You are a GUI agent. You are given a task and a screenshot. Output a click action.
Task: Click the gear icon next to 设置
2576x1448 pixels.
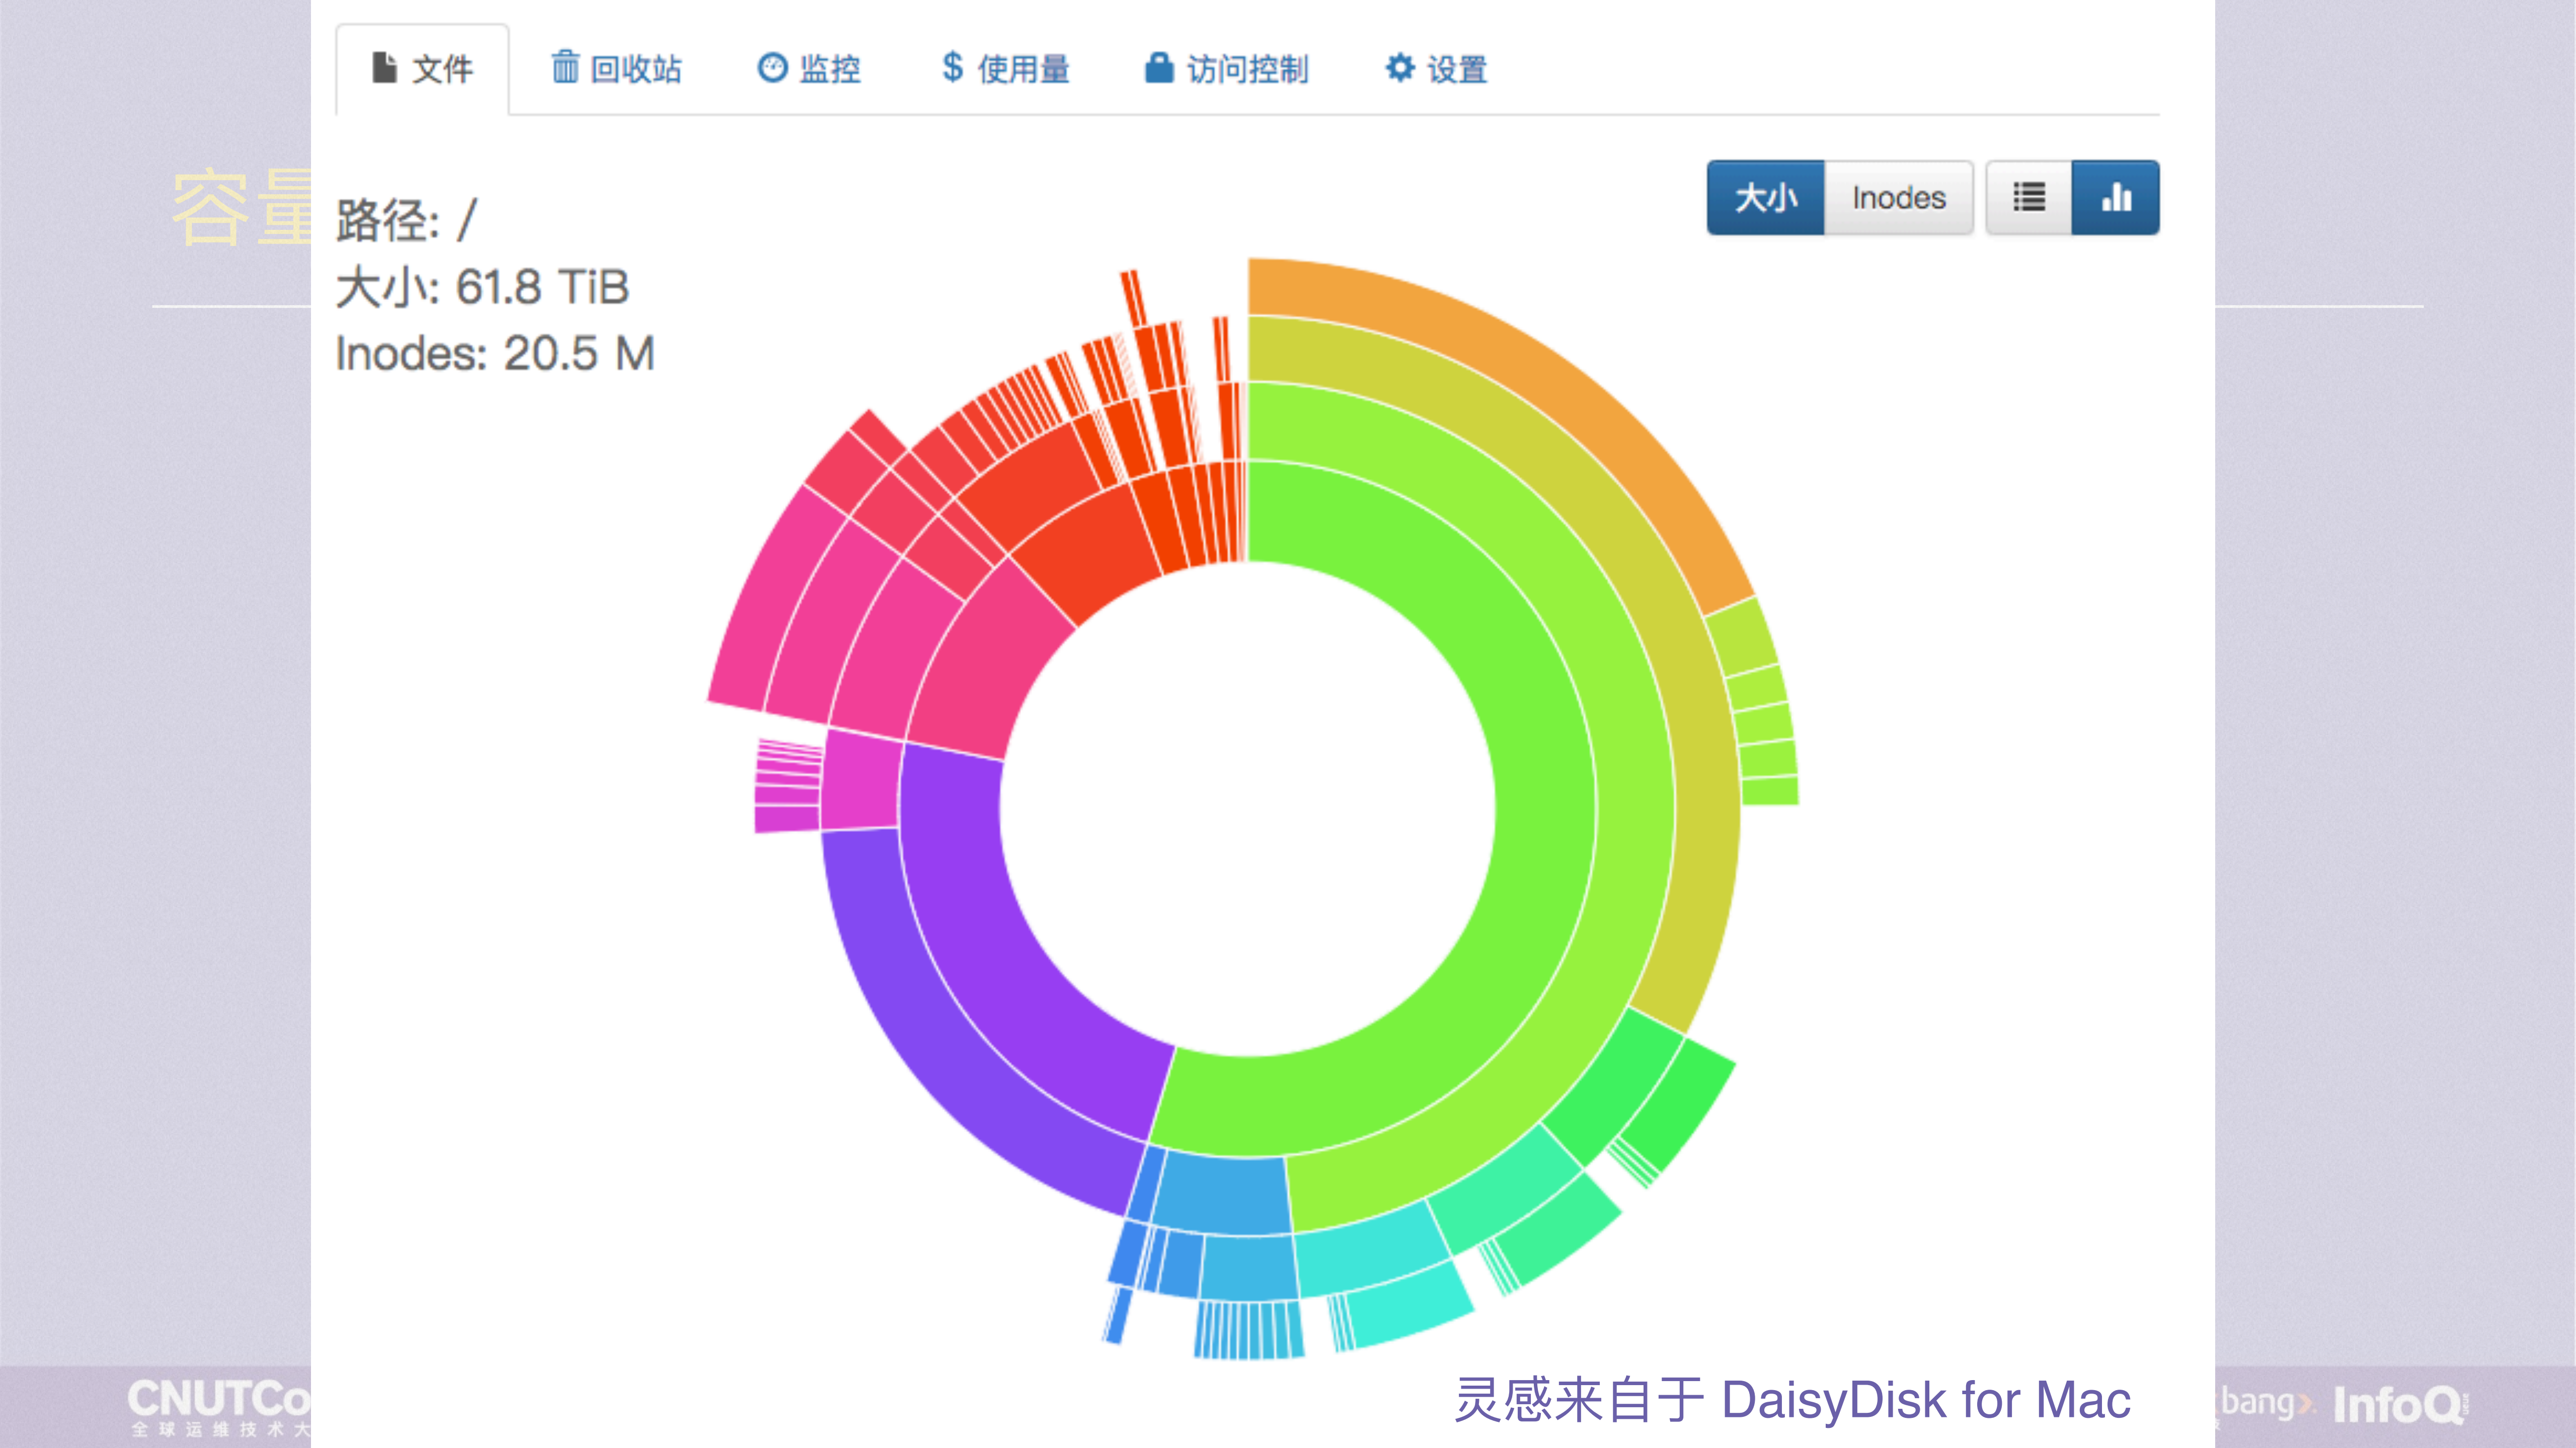[1399, 68]
